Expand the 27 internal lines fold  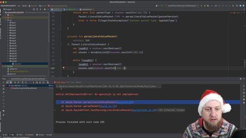pos(171,110)
